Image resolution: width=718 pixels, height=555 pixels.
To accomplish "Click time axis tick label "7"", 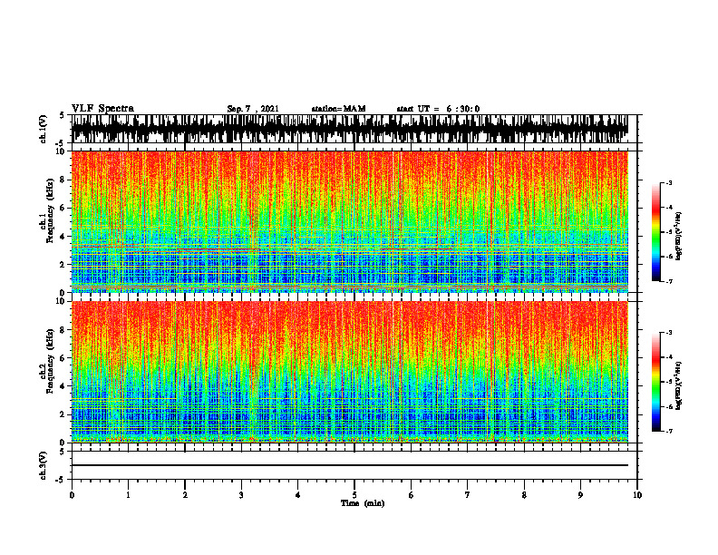I will (468, 495).
